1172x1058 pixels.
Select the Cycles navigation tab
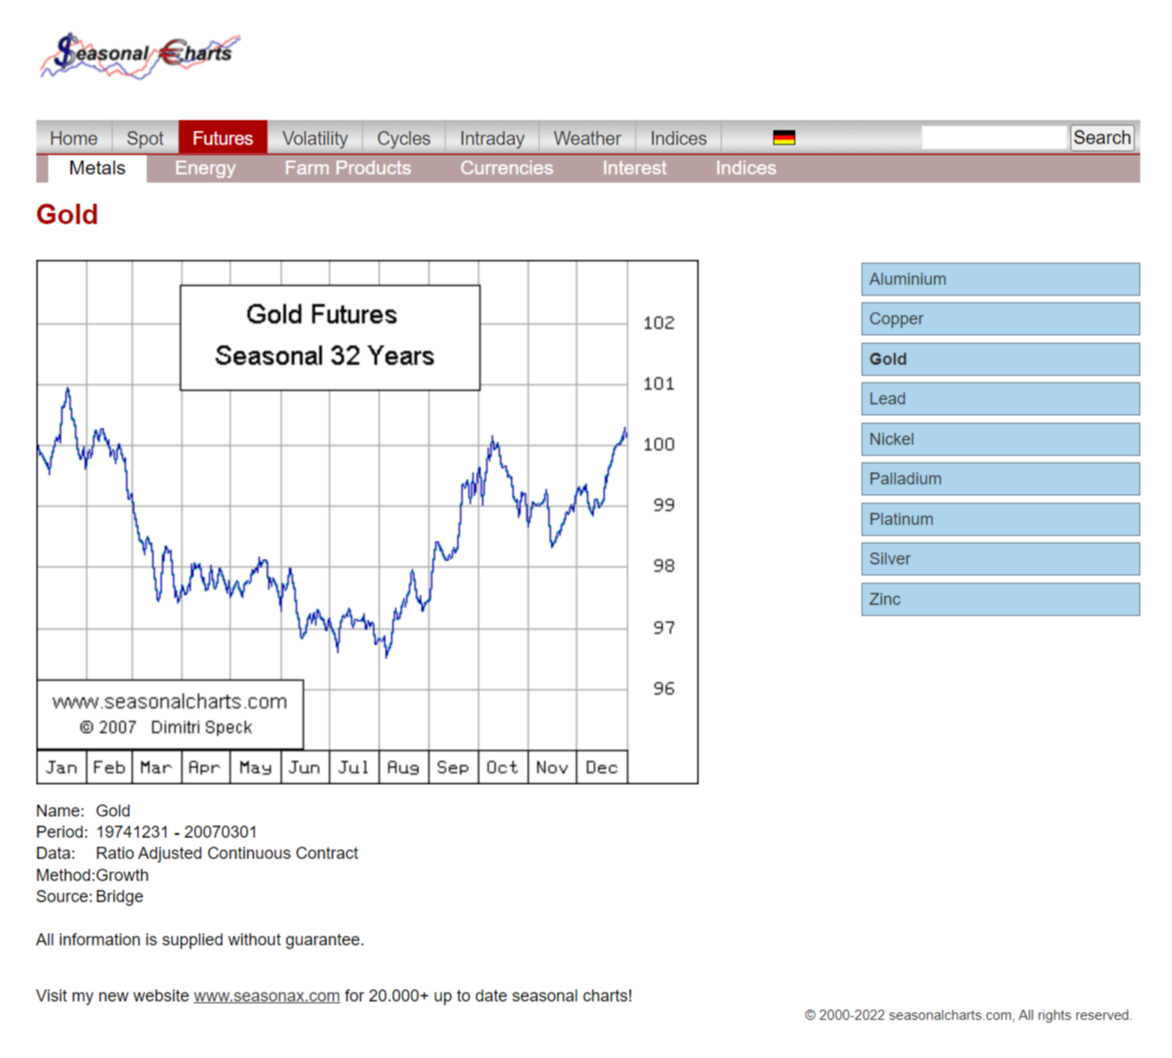click(x=403, y=138)
